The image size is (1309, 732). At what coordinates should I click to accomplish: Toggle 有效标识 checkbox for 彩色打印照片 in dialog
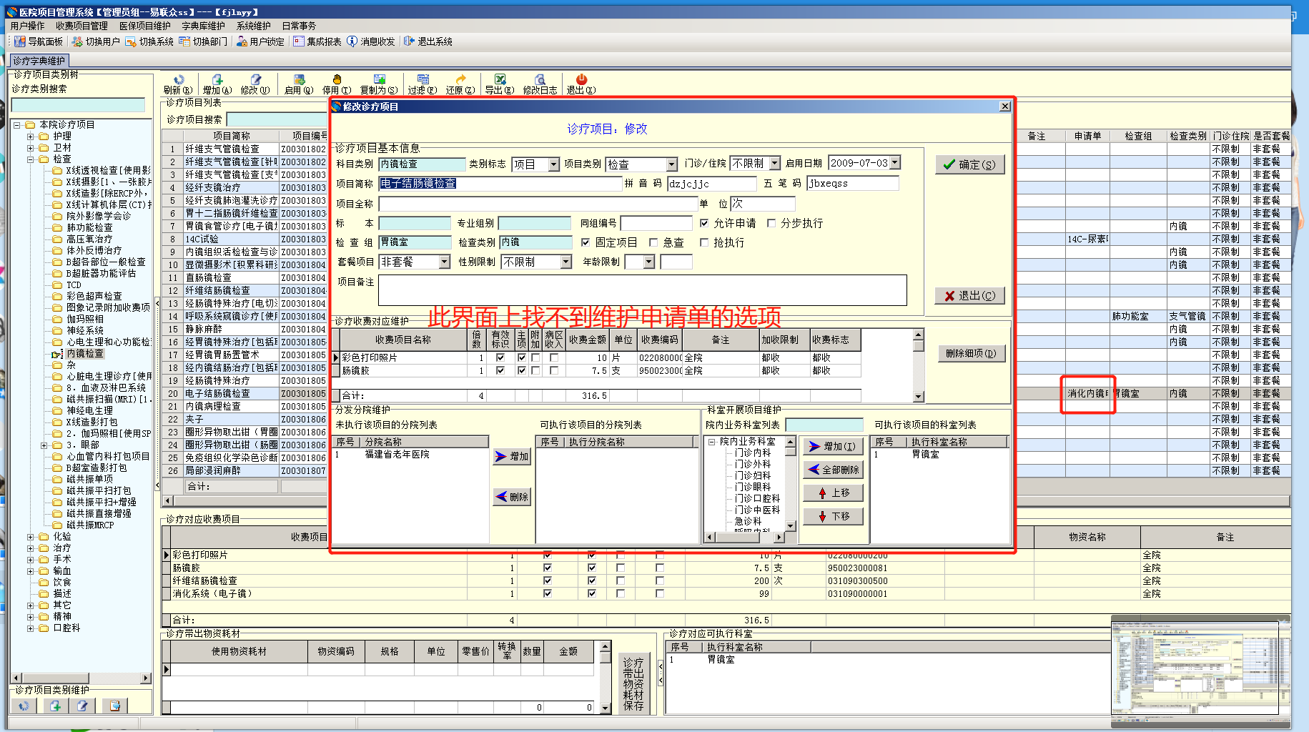pos(500,357)
